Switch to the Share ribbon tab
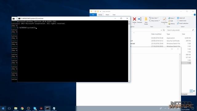Screen dimensions: 197x111 107,15
